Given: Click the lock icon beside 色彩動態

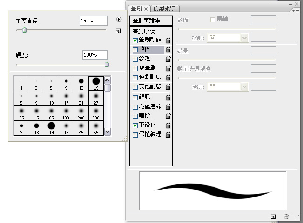Looking at the screenshot, I should click(168, 78).
